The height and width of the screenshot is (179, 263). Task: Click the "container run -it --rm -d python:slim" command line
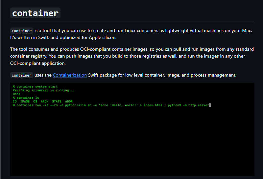point(112,105)
